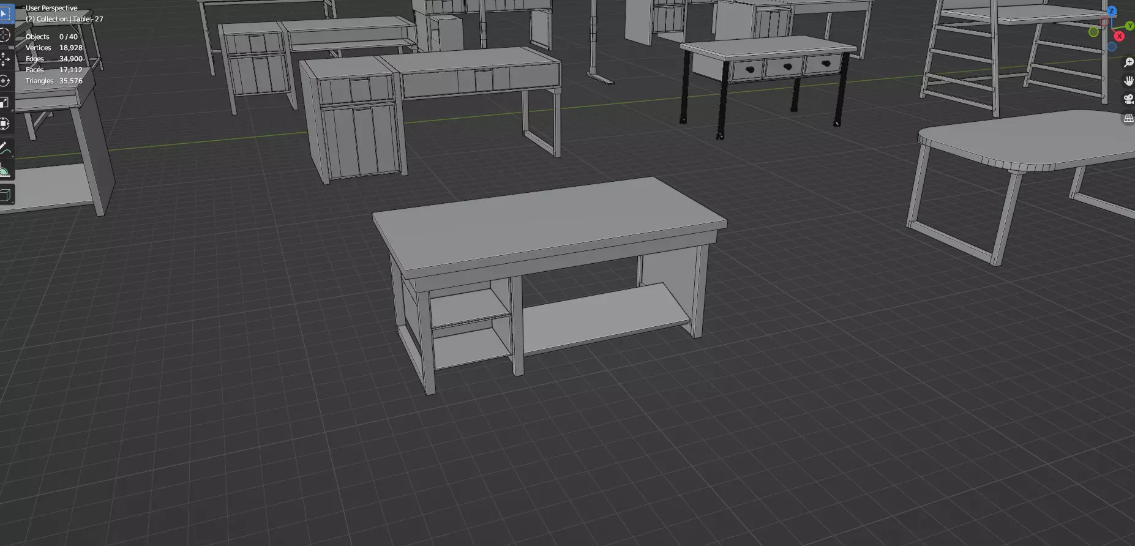Click the '(2) Collection | Table - 27' text
The height and width of the screenshot is (546, 1135).
click(x=64, y=19)
